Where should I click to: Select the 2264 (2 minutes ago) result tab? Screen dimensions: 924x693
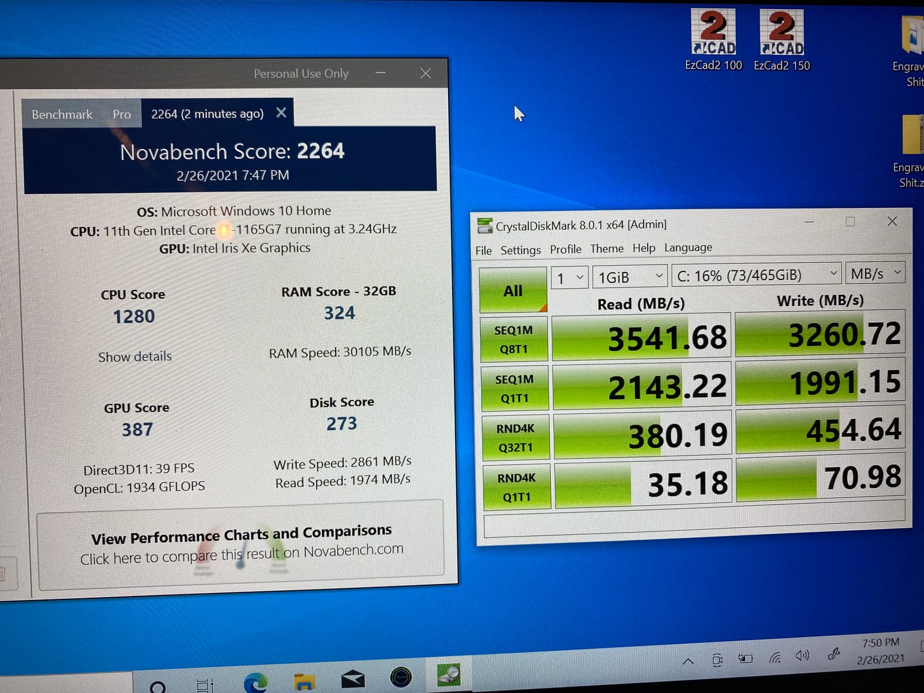click(x=207, y=114)
